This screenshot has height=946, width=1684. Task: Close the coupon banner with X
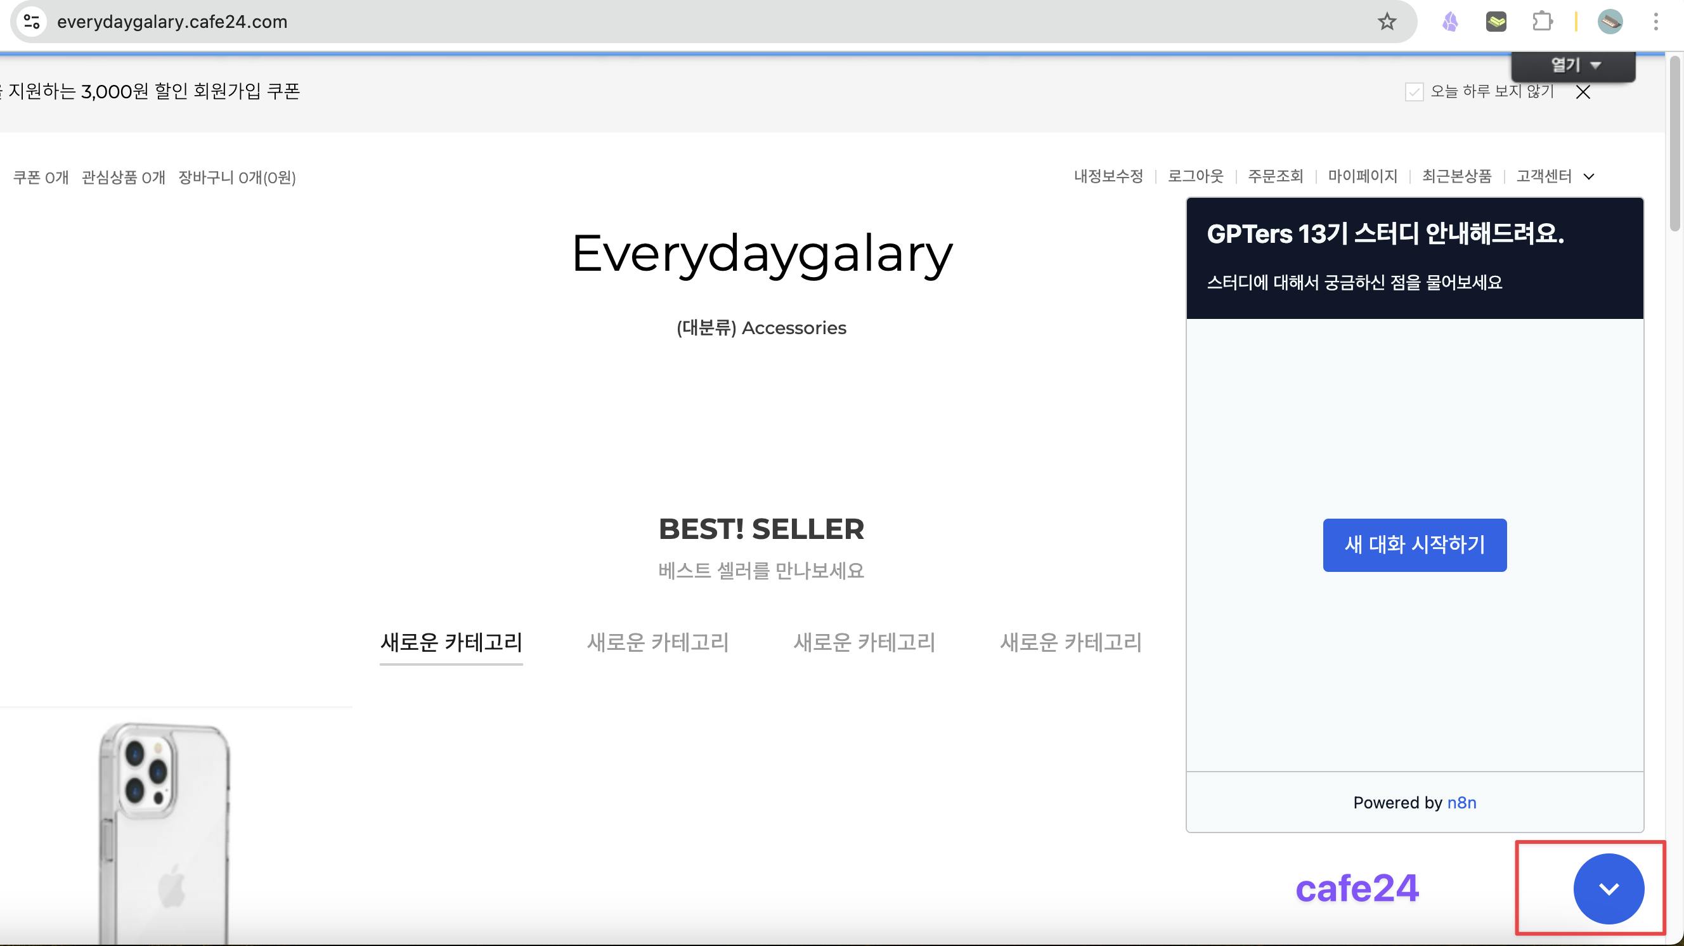click(1583, 92)
